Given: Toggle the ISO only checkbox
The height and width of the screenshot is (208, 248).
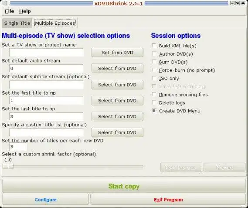Looking at the screenshot, I should pyautogui.click(x=154, y=78).
